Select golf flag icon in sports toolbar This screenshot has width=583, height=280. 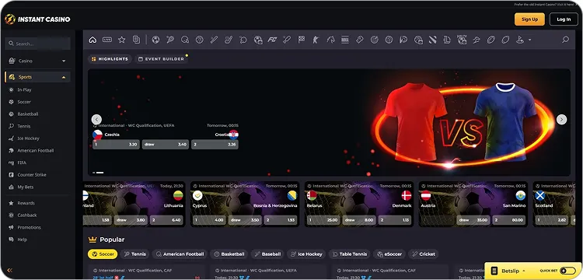[x=520, y=40]
